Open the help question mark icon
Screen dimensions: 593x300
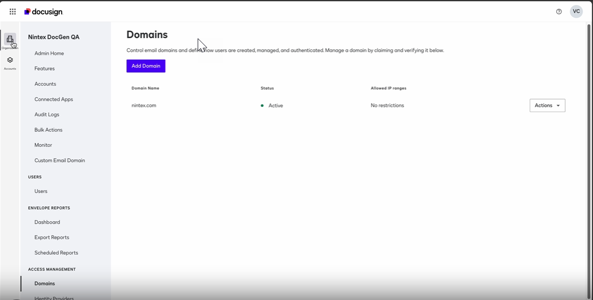pos(559,11)
